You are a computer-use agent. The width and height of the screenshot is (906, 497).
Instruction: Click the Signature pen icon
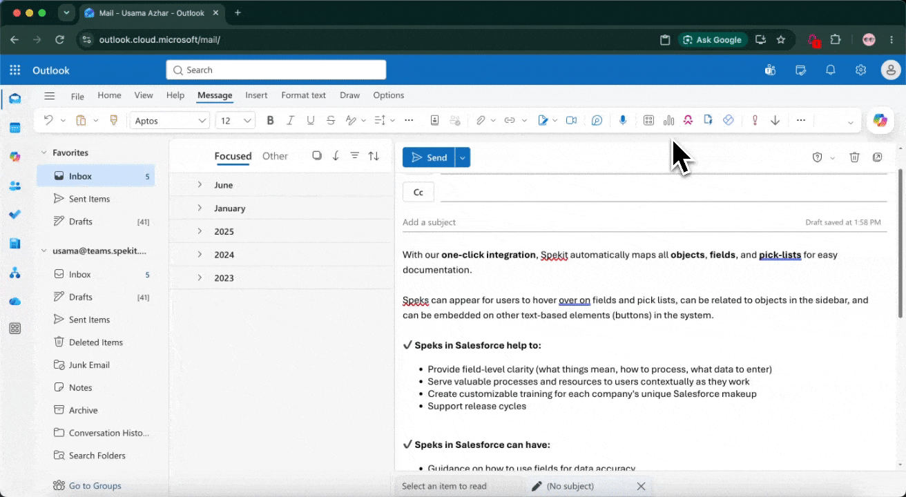pos(543,121)
